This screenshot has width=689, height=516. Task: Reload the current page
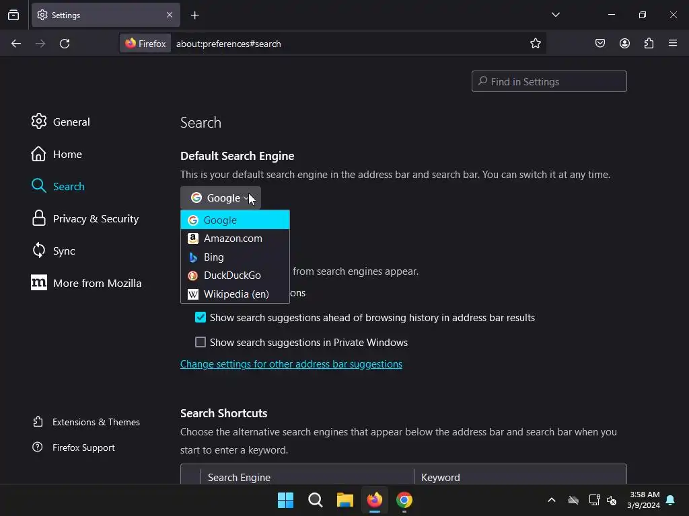(65, 44)
